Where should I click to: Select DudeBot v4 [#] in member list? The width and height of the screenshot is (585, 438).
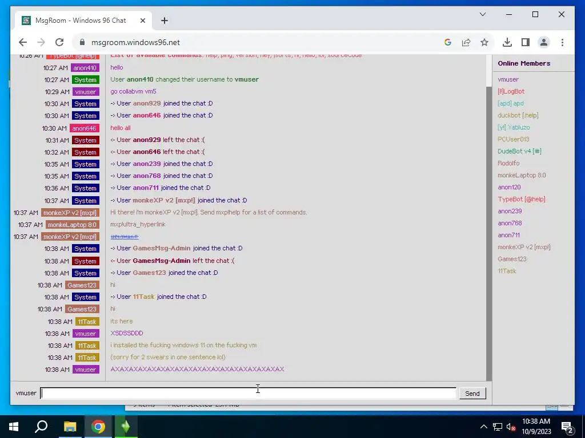point(519,151)
